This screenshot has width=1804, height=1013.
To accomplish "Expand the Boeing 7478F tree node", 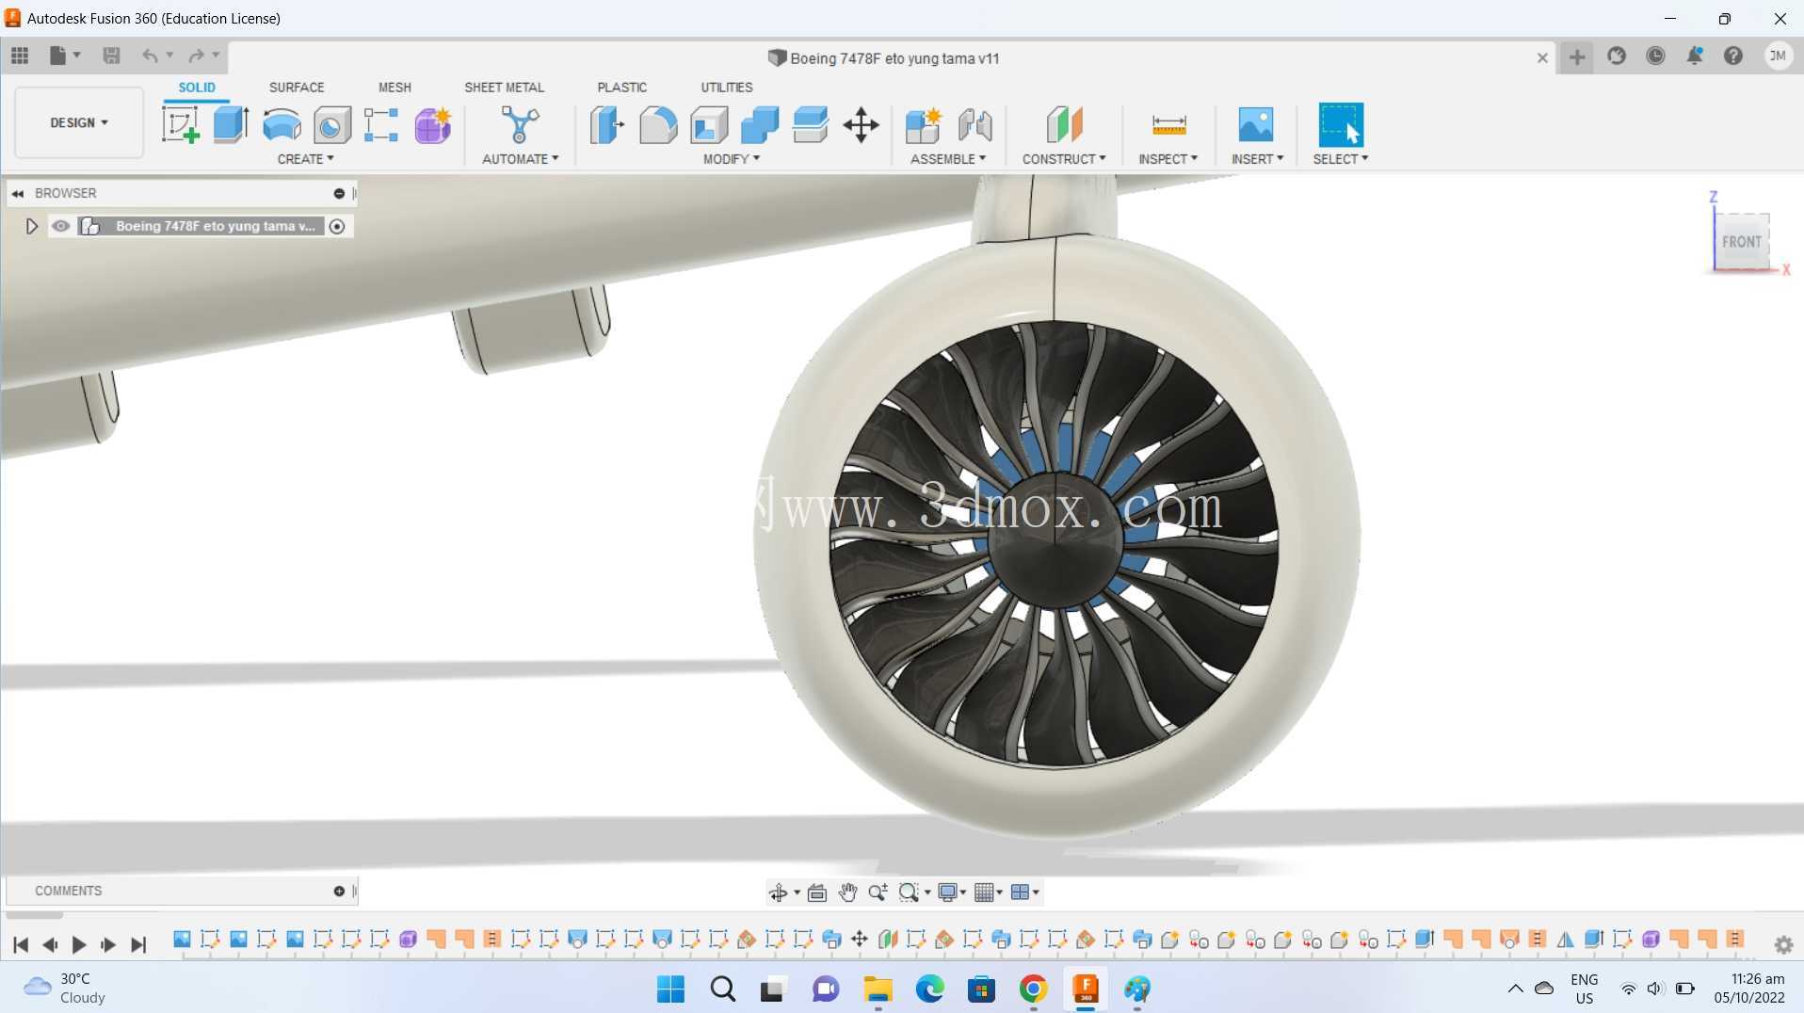I will click(x=31, y=226).
